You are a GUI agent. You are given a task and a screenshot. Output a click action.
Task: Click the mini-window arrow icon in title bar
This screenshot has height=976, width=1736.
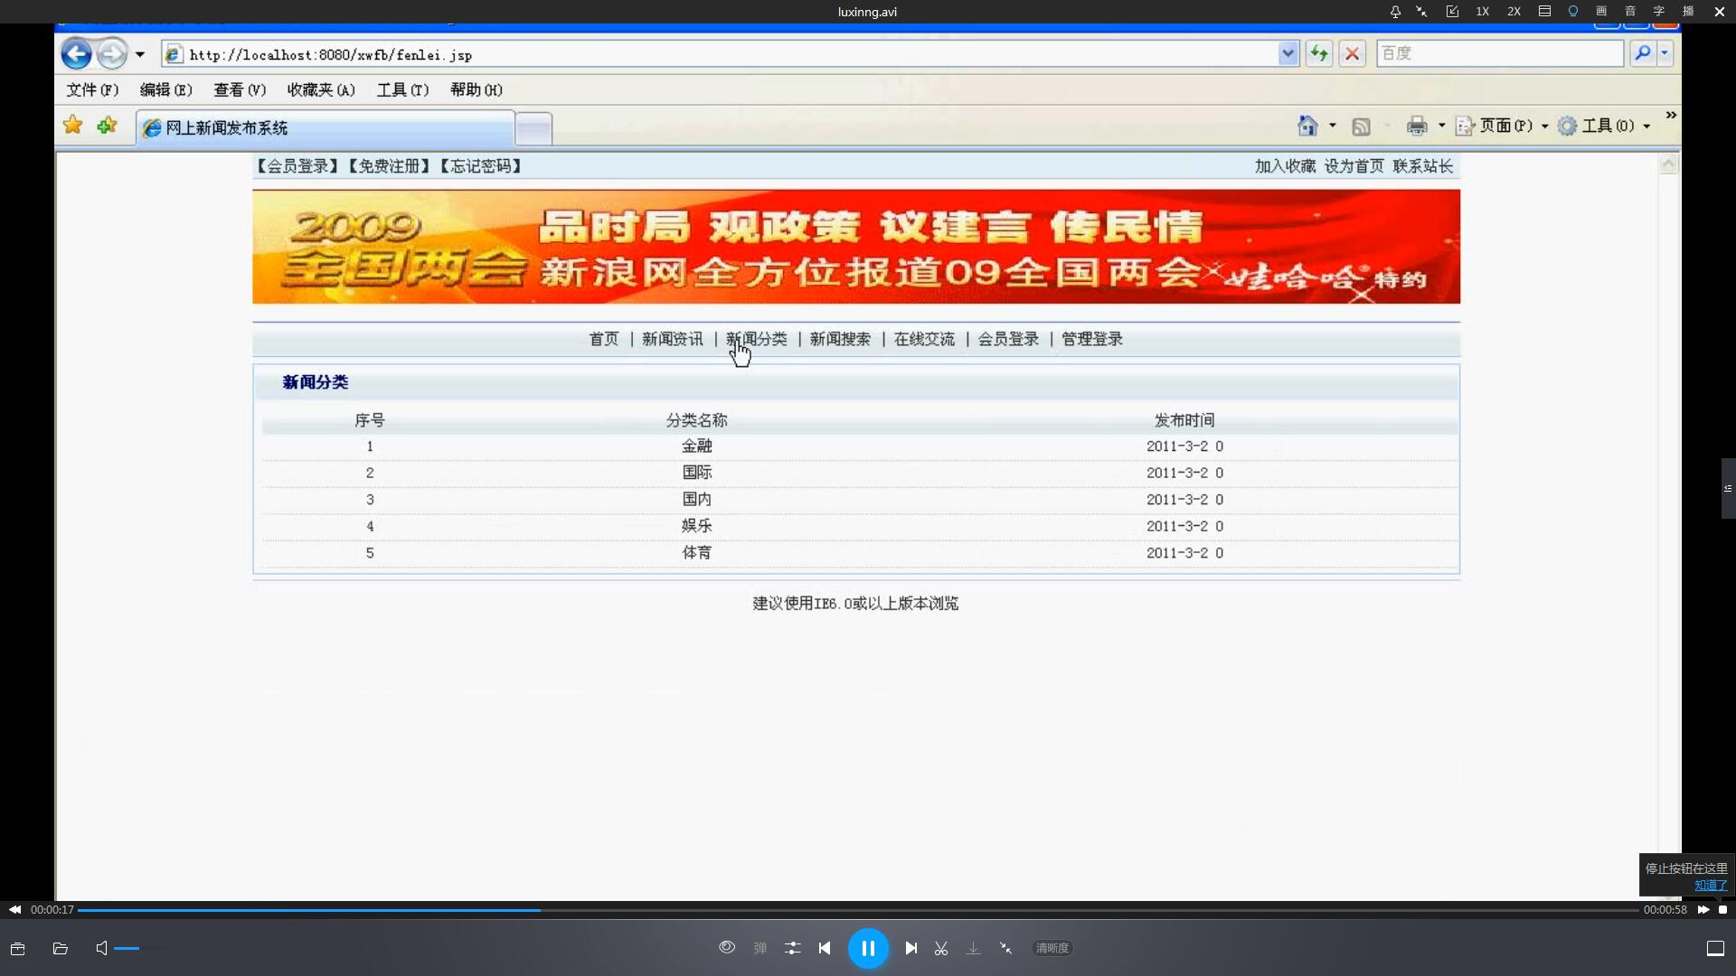[1452, 12]
